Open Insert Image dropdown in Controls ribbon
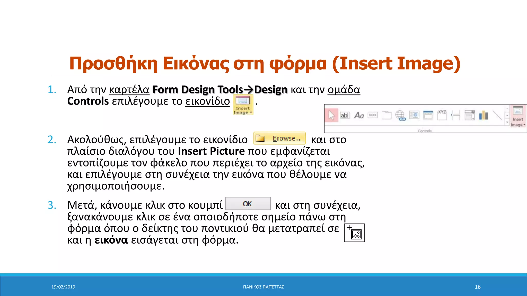Viewport: 527px width, 296px height. coord(518,117)
